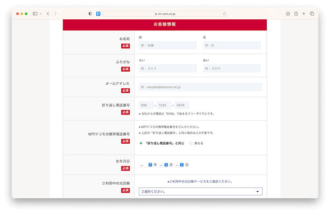Open the birth month dropdown
This screenshot has height=214, width=330.
point(163,165)
